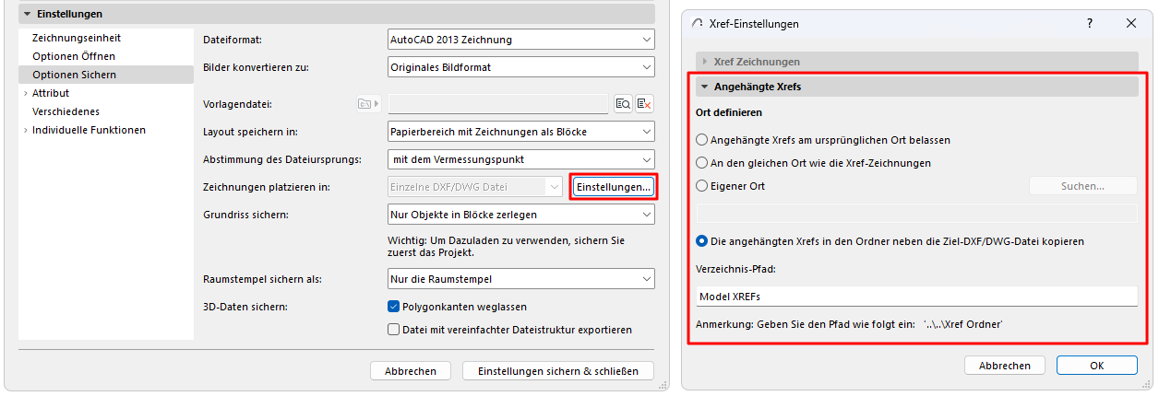Expand the Xref Zeichnungen section
Image resolution: width=1159 pixels, height=396 pixels.
(705, 62)
